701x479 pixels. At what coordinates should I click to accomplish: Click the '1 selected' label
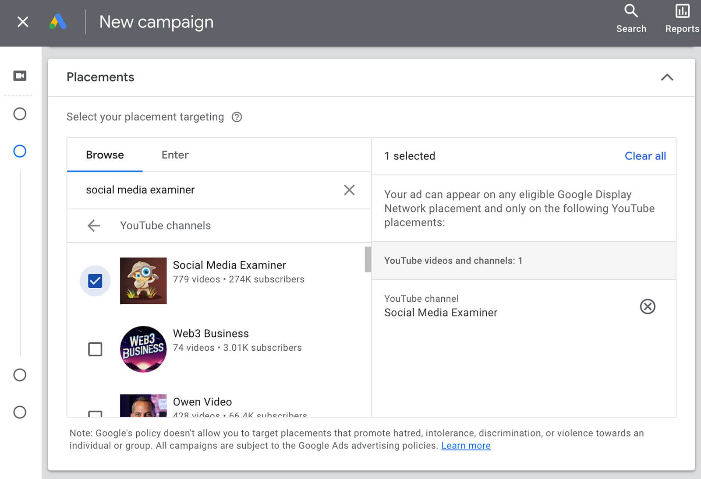click(x=410, y=156)
